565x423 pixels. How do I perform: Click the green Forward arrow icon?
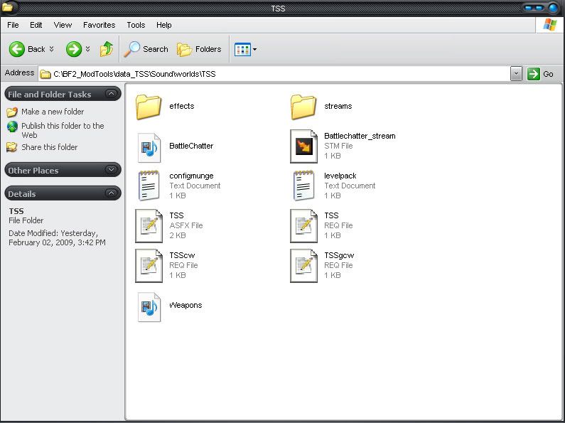pyautogui.click(x=74, y=49)
